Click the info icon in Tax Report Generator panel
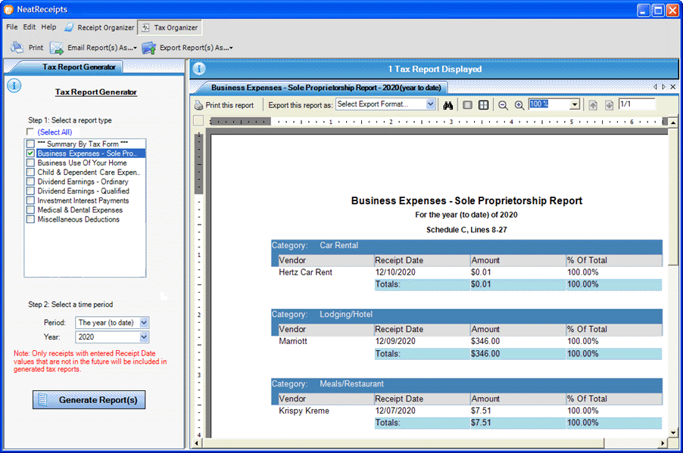The height and width of the screenshot is (453, 683). (14, 85)
